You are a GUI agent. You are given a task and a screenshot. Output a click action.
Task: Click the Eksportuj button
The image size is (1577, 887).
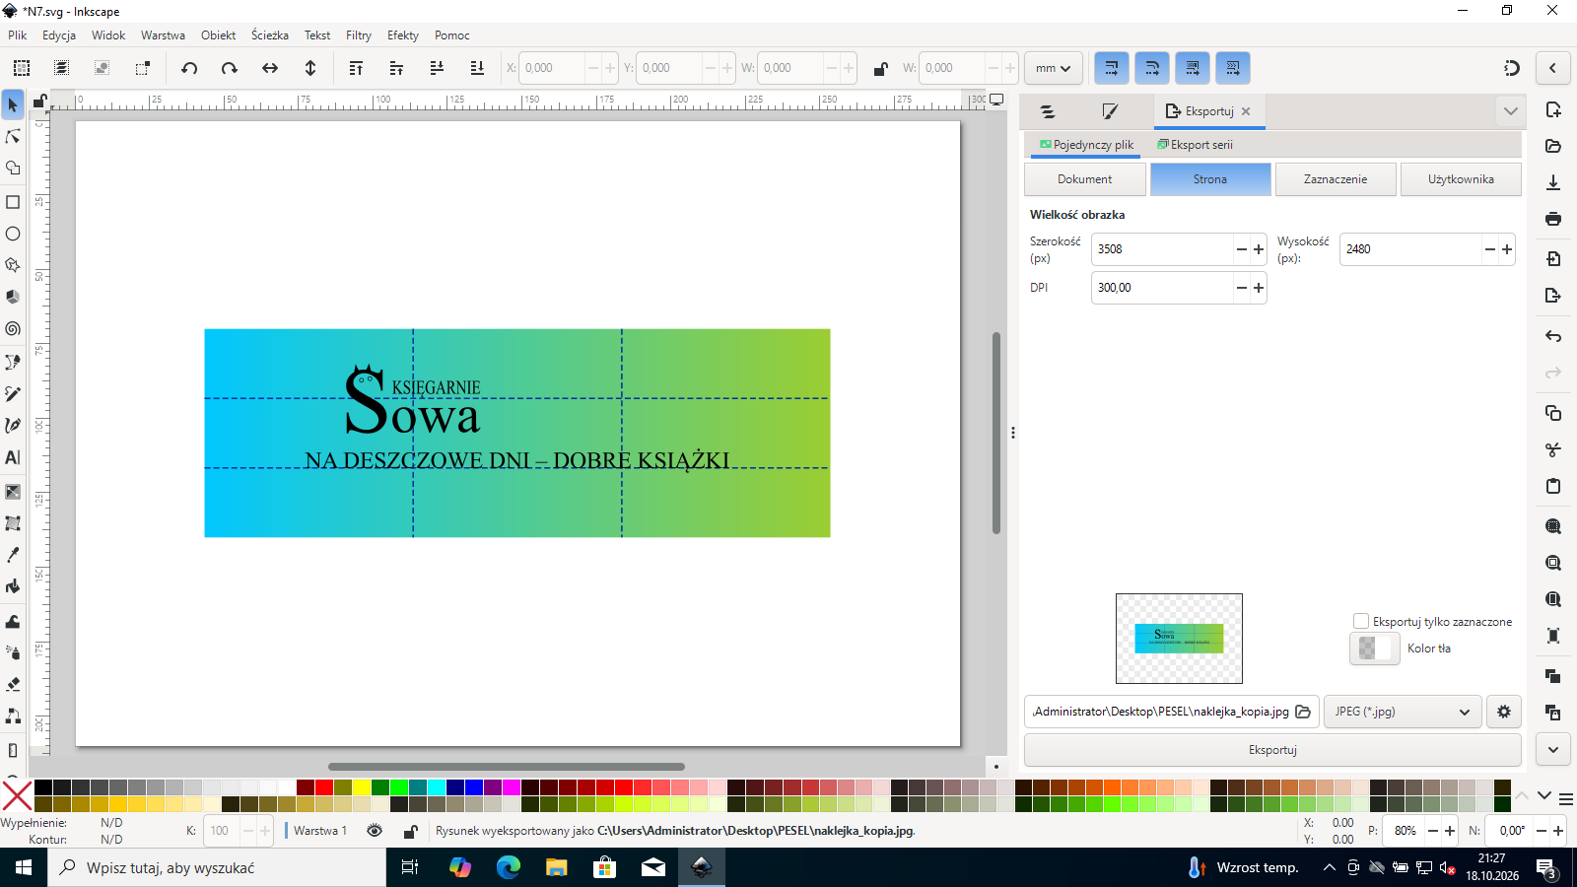tap(1272, 750)
